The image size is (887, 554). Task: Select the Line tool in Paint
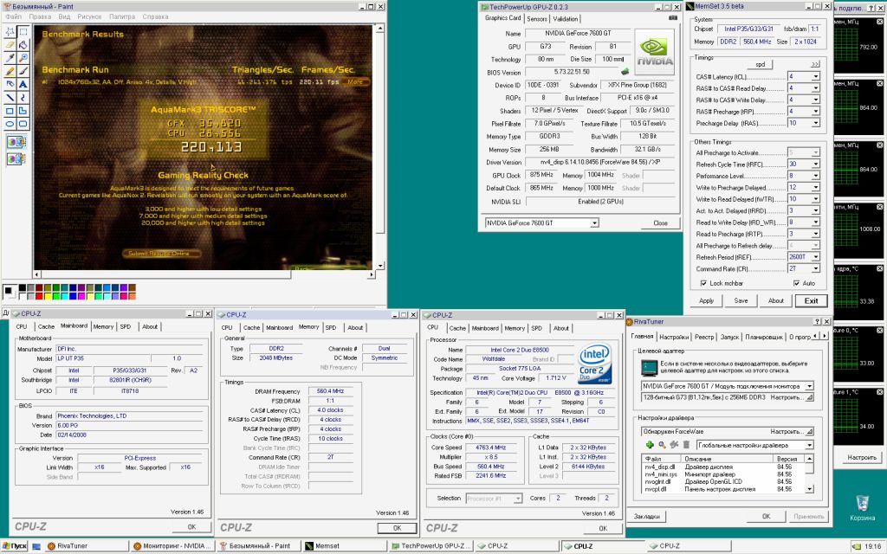tap(10, 97)
